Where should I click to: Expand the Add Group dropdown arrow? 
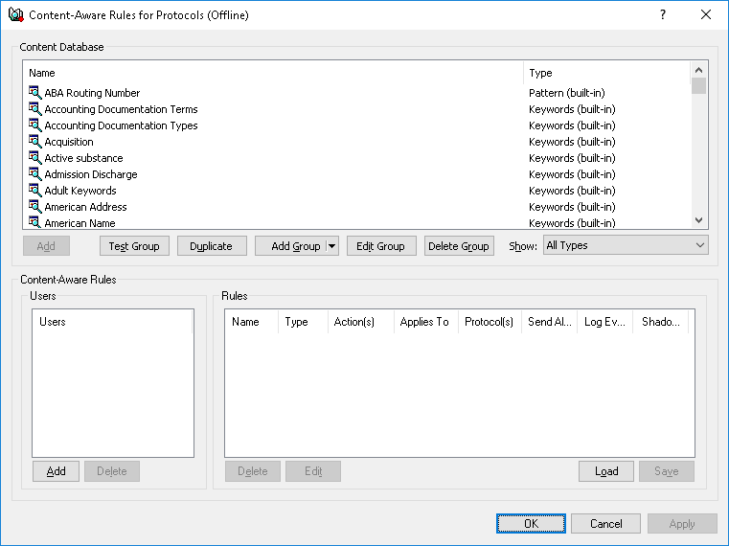tap(331, 246)
